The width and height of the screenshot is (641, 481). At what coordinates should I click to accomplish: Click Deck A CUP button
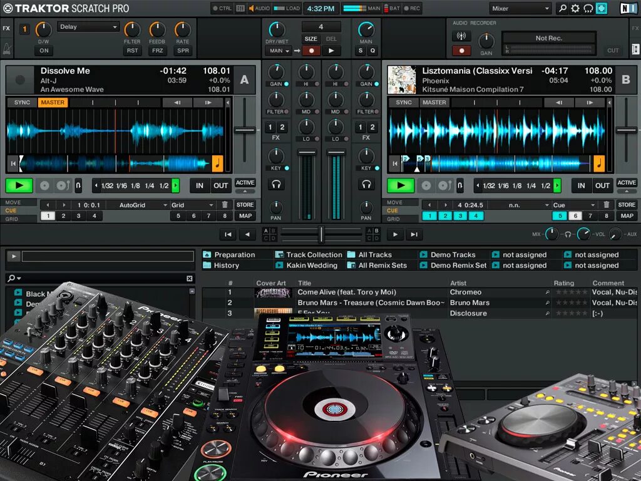point(63,185)
